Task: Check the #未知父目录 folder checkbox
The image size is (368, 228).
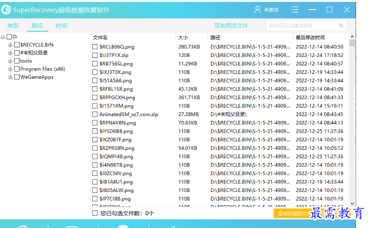Action: tap(17, 53)
